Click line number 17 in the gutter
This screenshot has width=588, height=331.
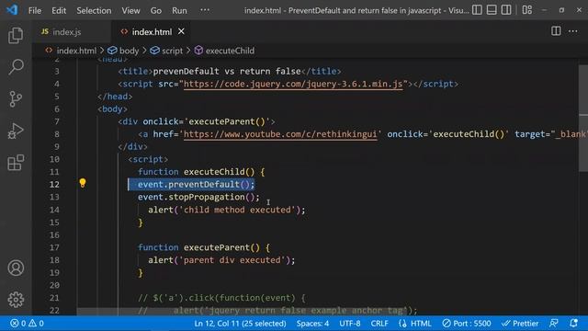pyautogui.click(x=54, y=247)
